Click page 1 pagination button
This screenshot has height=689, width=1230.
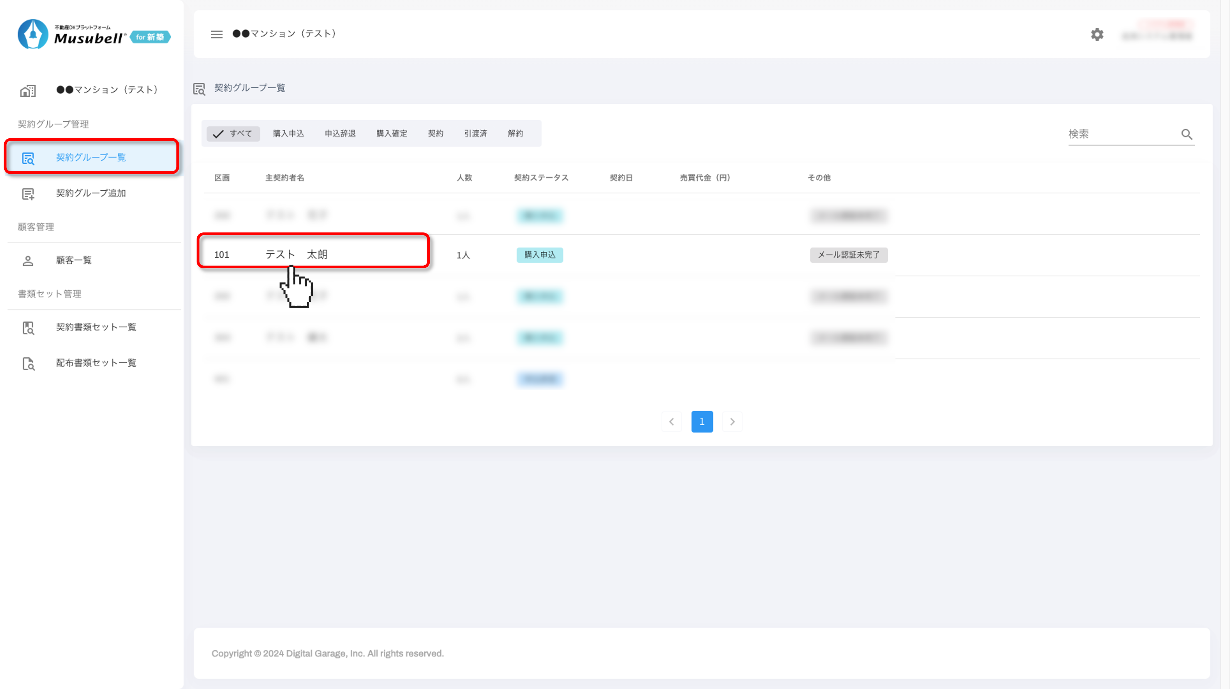point(702,422)
